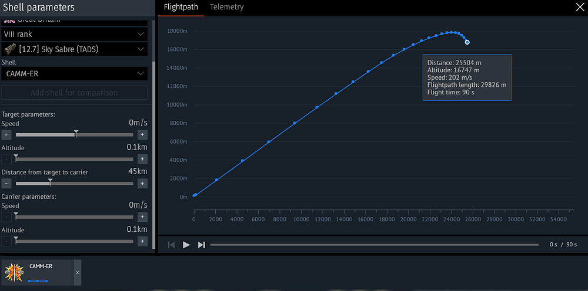Decrease carrier speed with minus button

tap(6, 217)
